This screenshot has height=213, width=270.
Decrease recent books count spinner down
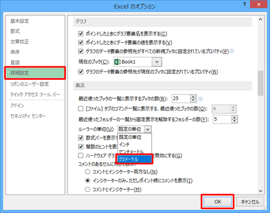(x=193, y=100)
